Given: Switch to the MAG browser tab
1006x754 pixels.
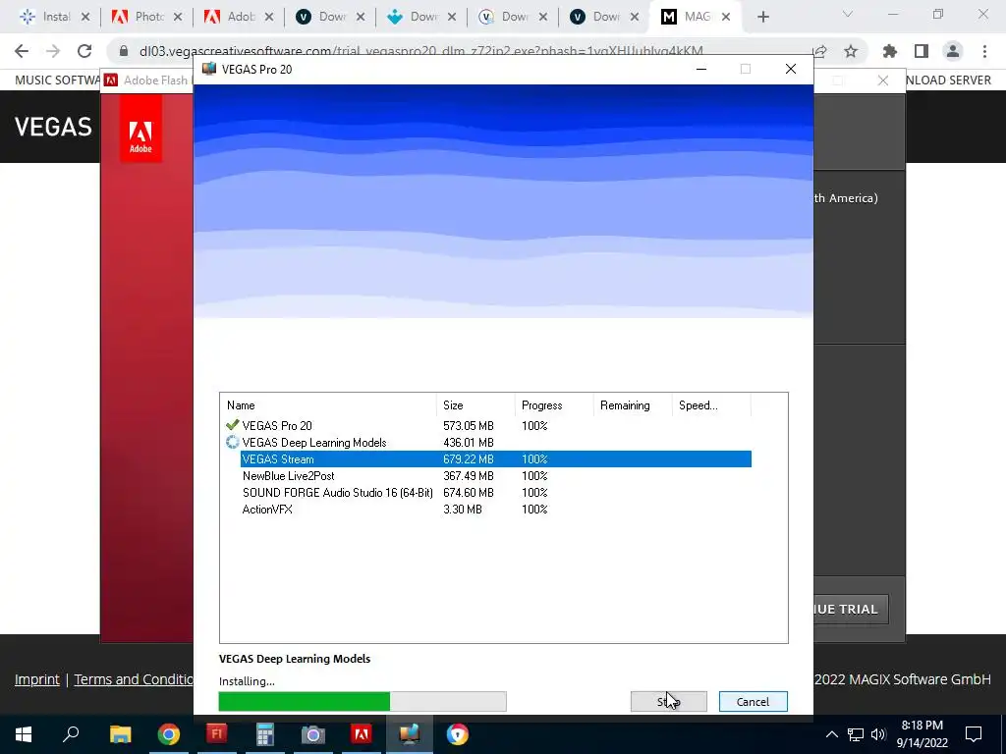Looking at the screenshot, I should click(697, 17).
